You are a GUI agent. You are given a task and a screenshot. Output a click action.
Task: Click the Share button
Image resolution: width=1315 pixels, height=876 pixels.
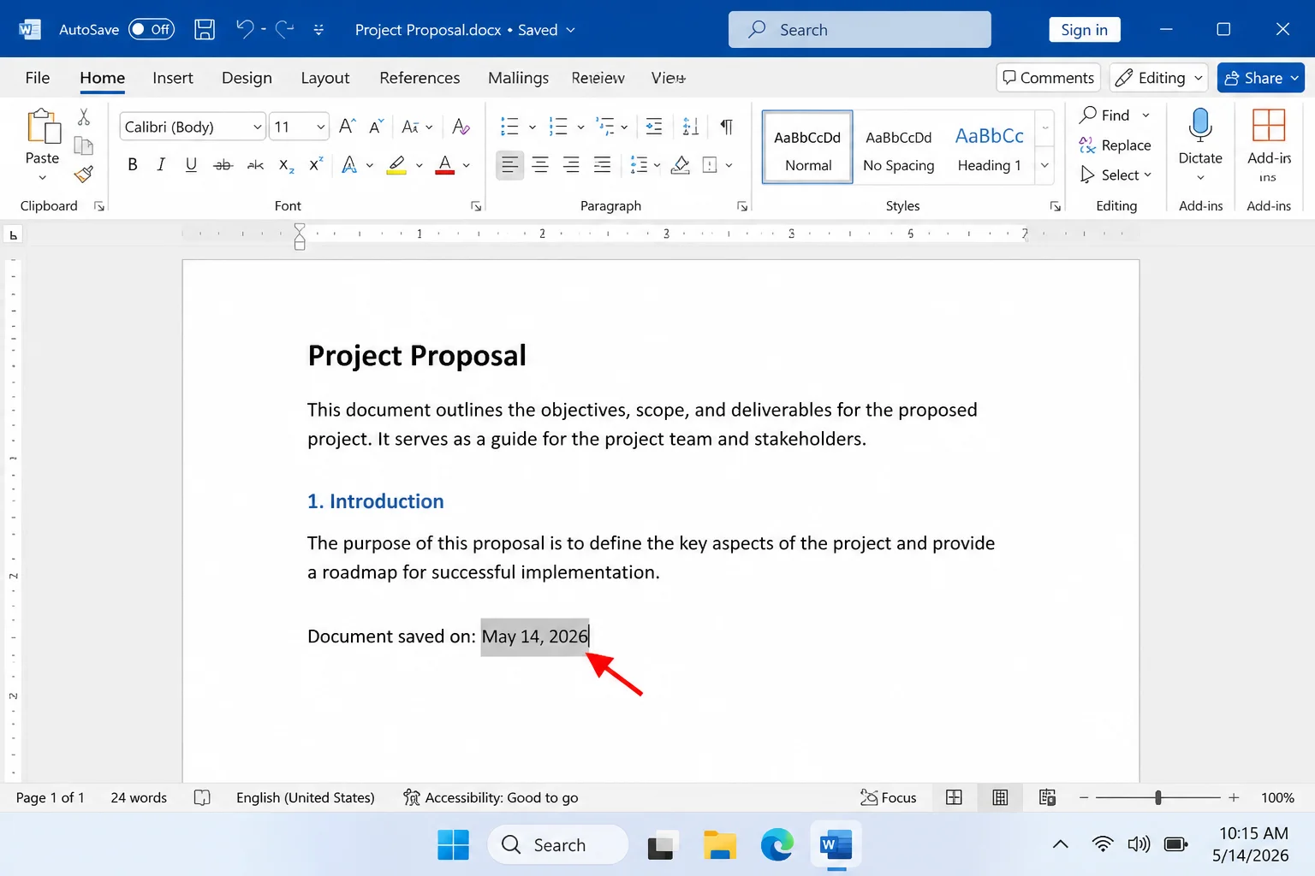pos(1260,78)
